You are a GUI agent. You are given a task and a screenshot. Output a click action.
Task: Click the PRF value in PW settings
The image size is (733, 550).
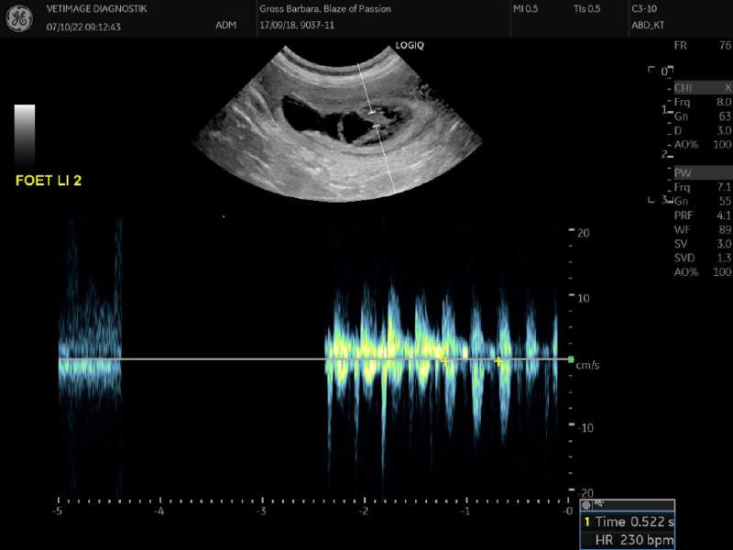pos(724,216)
